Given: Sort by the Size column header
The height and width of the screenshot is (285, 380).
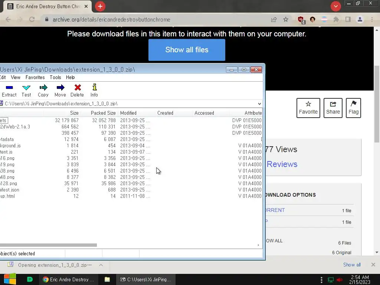Looking at the screenshot, I should coord(62,113).
